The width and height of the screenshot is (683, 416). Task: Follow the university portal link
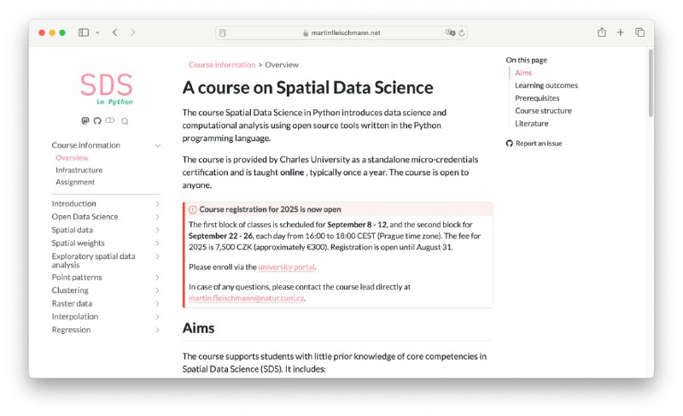click(286, 267)
